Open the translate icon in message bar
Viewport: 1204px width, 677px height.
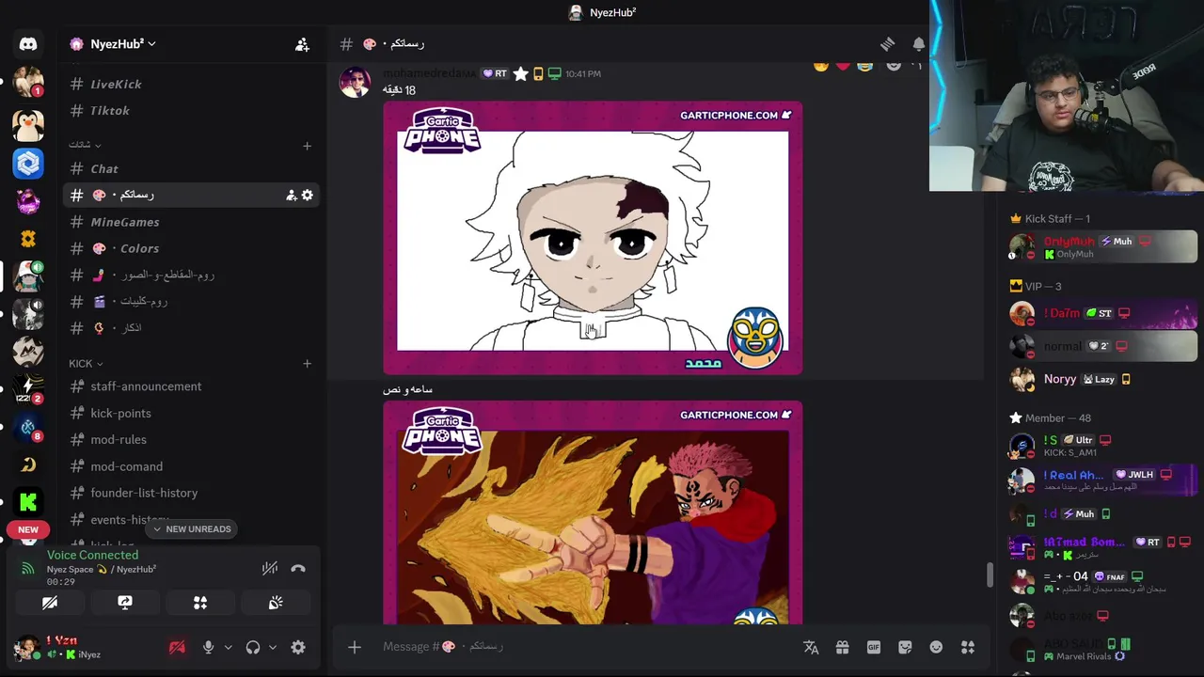[x=811, y=647]
